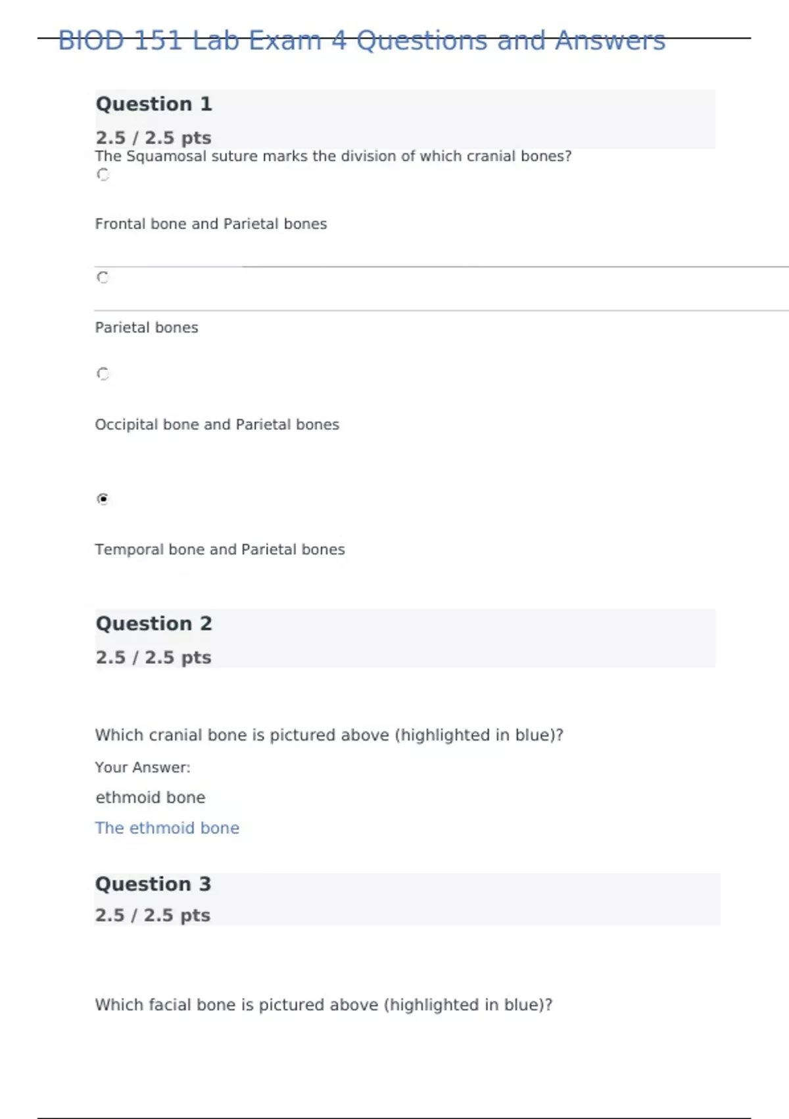Select the Occipital bone and Parietal bones radio button
Viewport: 789px width, 1119px height.
click(x=103, y=374)
